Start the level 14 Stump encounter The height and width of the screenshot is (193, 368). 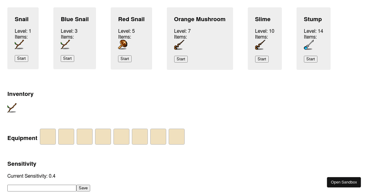pos(310,59)
